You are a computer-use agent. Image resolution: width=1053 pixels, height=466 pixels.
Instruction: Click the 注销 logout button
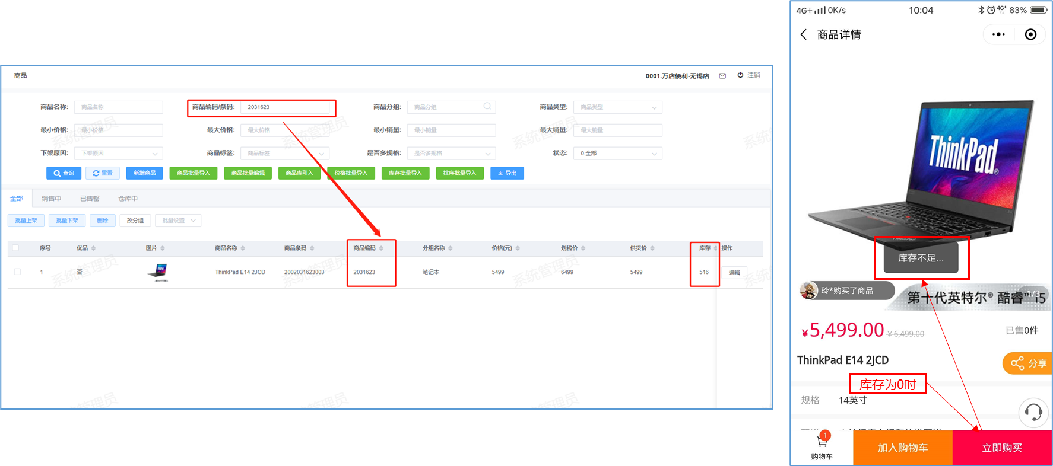click(749, 75)
